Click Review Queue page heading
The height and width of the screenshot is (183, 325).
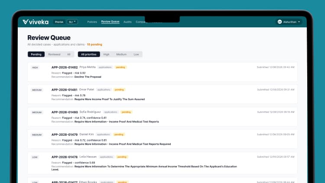click(x=49, y=38)
